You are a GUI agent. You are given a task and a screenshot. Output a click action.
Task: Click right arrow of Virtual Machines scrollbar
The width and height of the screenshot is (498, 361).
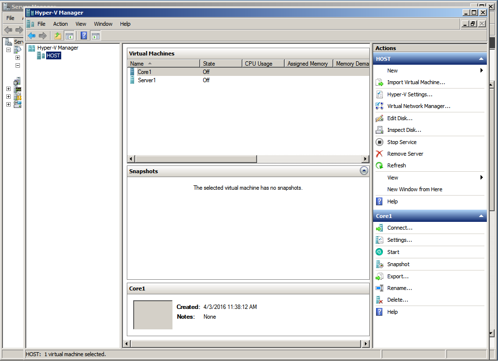365,159
